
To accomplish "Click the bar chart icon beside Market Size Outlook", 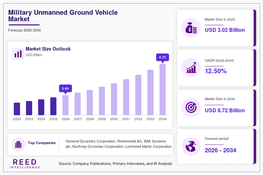I will [x=18, y=54].
